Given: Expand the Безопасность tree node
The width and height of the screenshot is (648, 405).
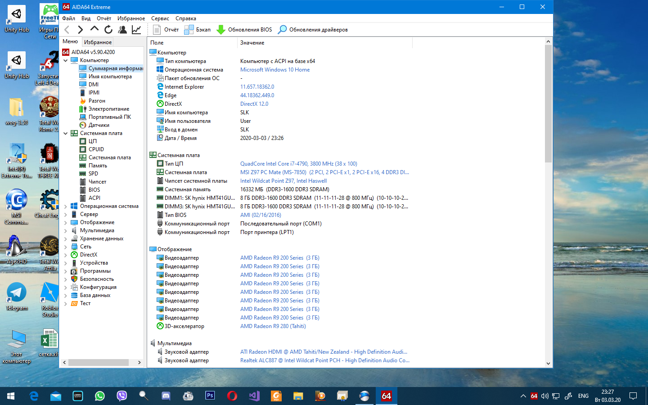Looking at the screenshot, I should [66, 279].
